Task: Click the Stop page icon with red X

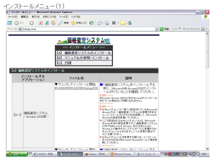Action: click(x=40, y=23)
